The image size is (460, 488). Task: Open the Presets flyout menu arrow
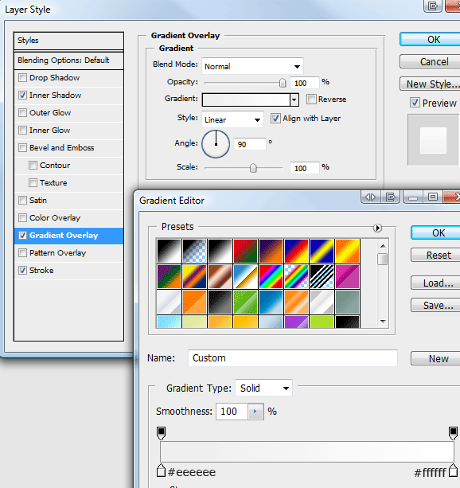point(377,228)
